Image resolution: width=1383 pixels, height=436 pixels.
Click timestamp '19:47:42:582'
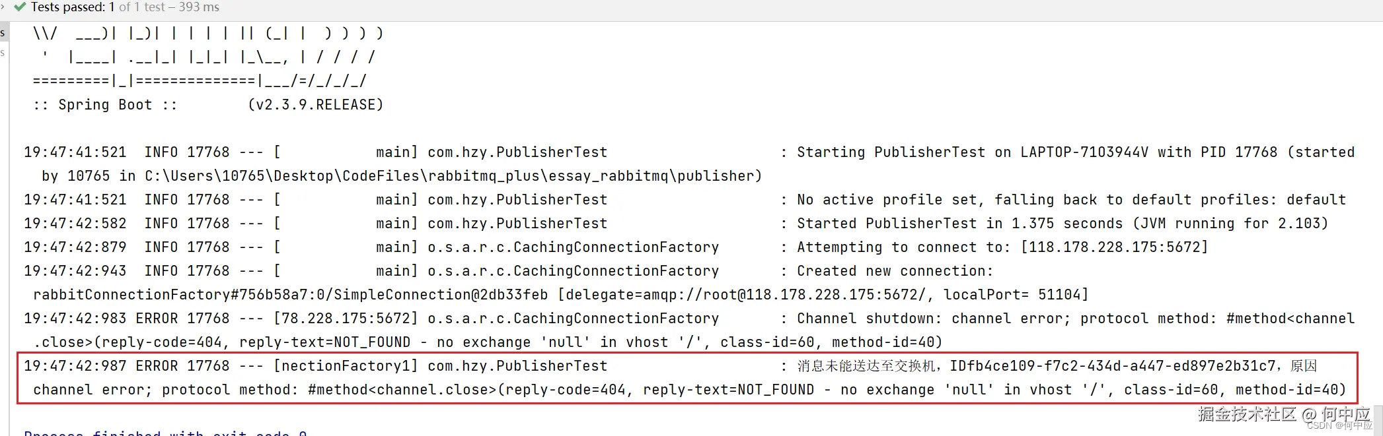(75, 224)
